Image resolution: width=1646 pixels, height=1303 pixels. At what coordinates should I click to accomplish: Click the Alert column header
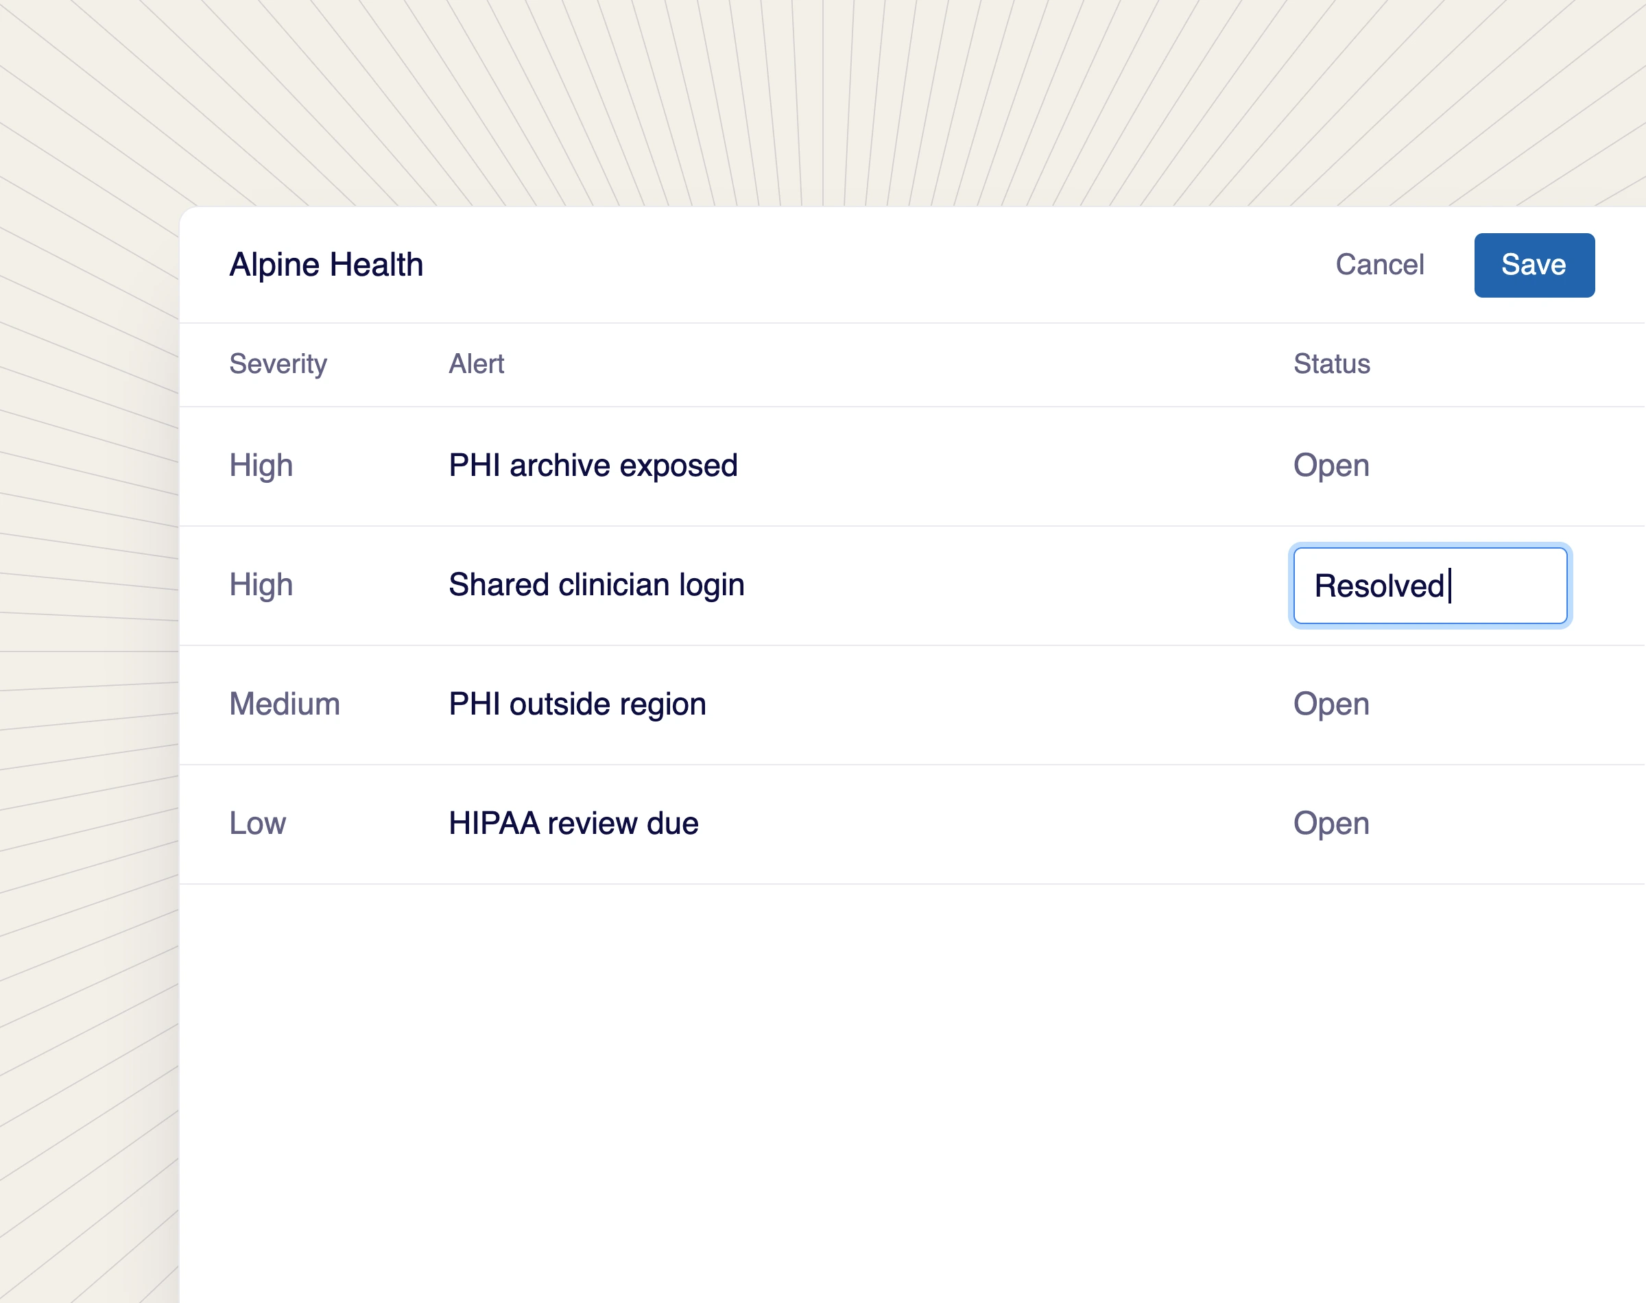(476, 364)
